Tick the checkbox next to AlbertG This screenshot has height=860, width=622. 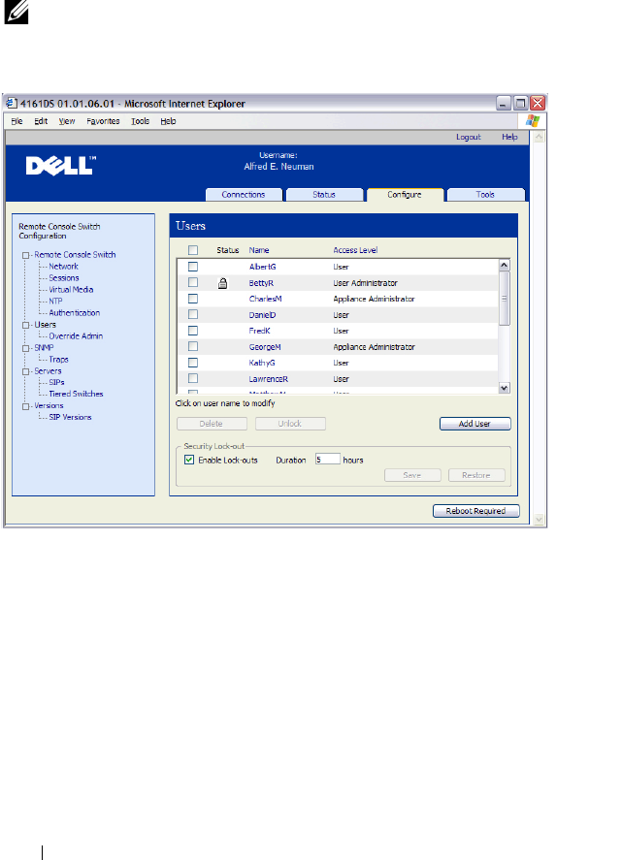pyautogui.click(x=193, y=267)
